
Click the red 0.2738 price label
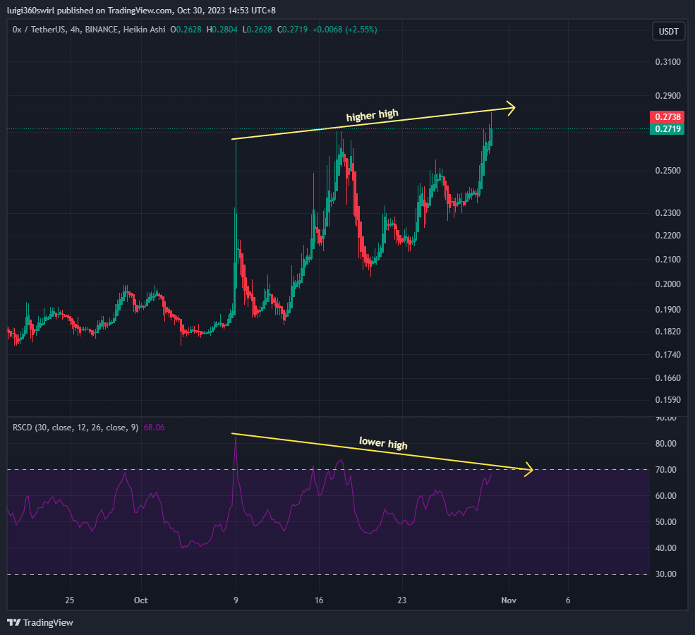[x=667, y=117]
